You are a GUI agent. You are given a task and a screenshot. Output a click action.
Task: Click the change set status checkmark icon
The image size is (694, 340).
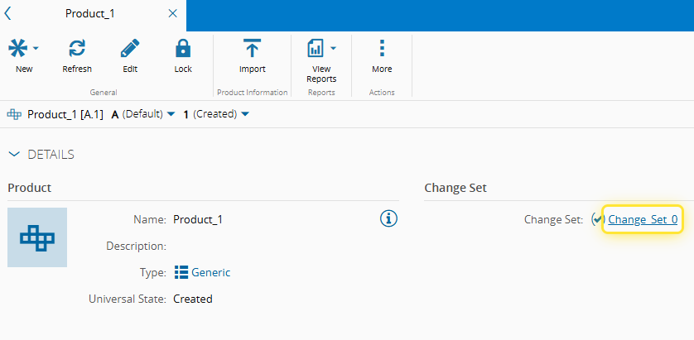pyautogui.click(x=598, y=219)
